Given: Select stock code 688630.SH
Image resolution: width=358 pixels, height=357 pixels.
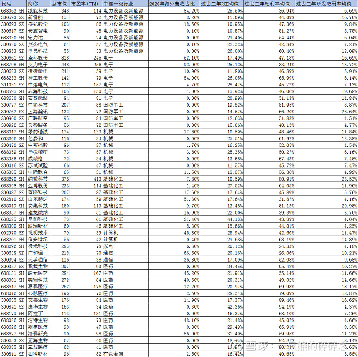Looking at the screenshot, I should pos(13,98).
